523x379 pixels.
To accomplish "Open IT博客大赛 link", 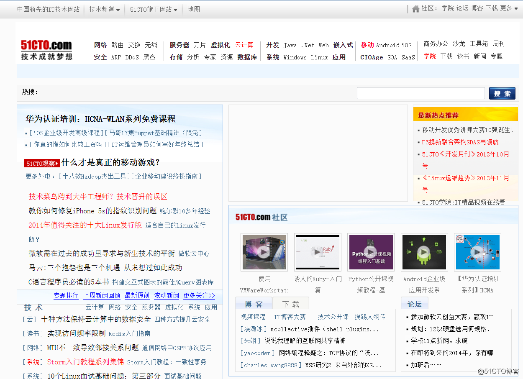I will pyautogui.click(x=290, y=317).
